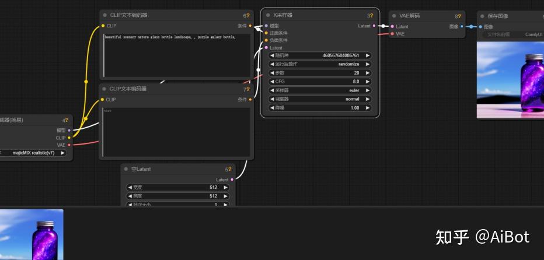This screenshot has height=260, width=544.
Task: Open the 采样器 euler dropdown
Action: coord(320,90)
